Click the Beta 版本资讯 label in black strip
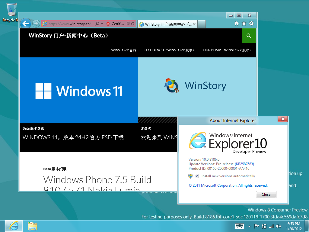The width and height of the screenshot is (309, 232). pyautogui.click(x=33, y=128)
